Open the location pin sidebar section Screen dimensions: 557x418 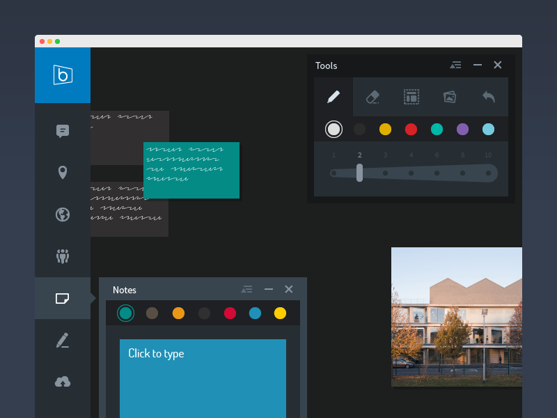pyautogui.click(x=63, y=173)
